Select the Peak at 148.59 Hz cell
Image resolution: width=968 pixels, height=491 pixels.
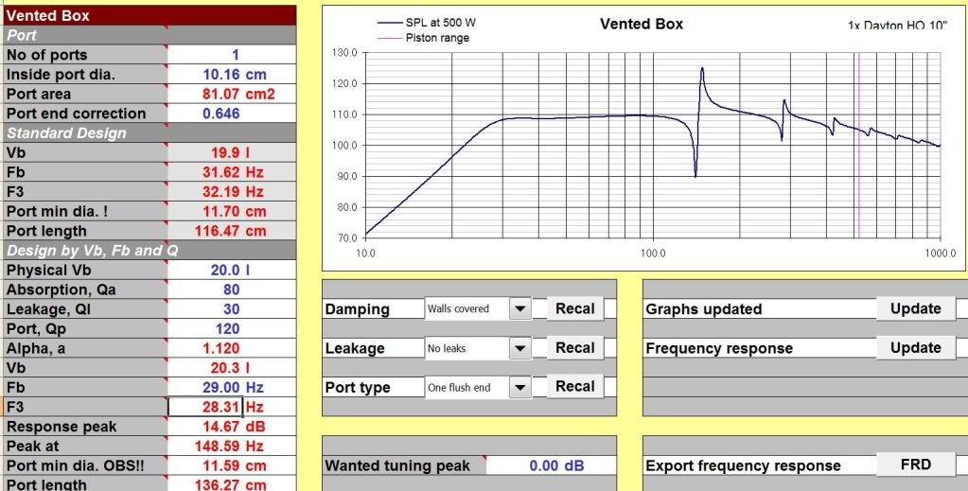click(x=232, y=446)
